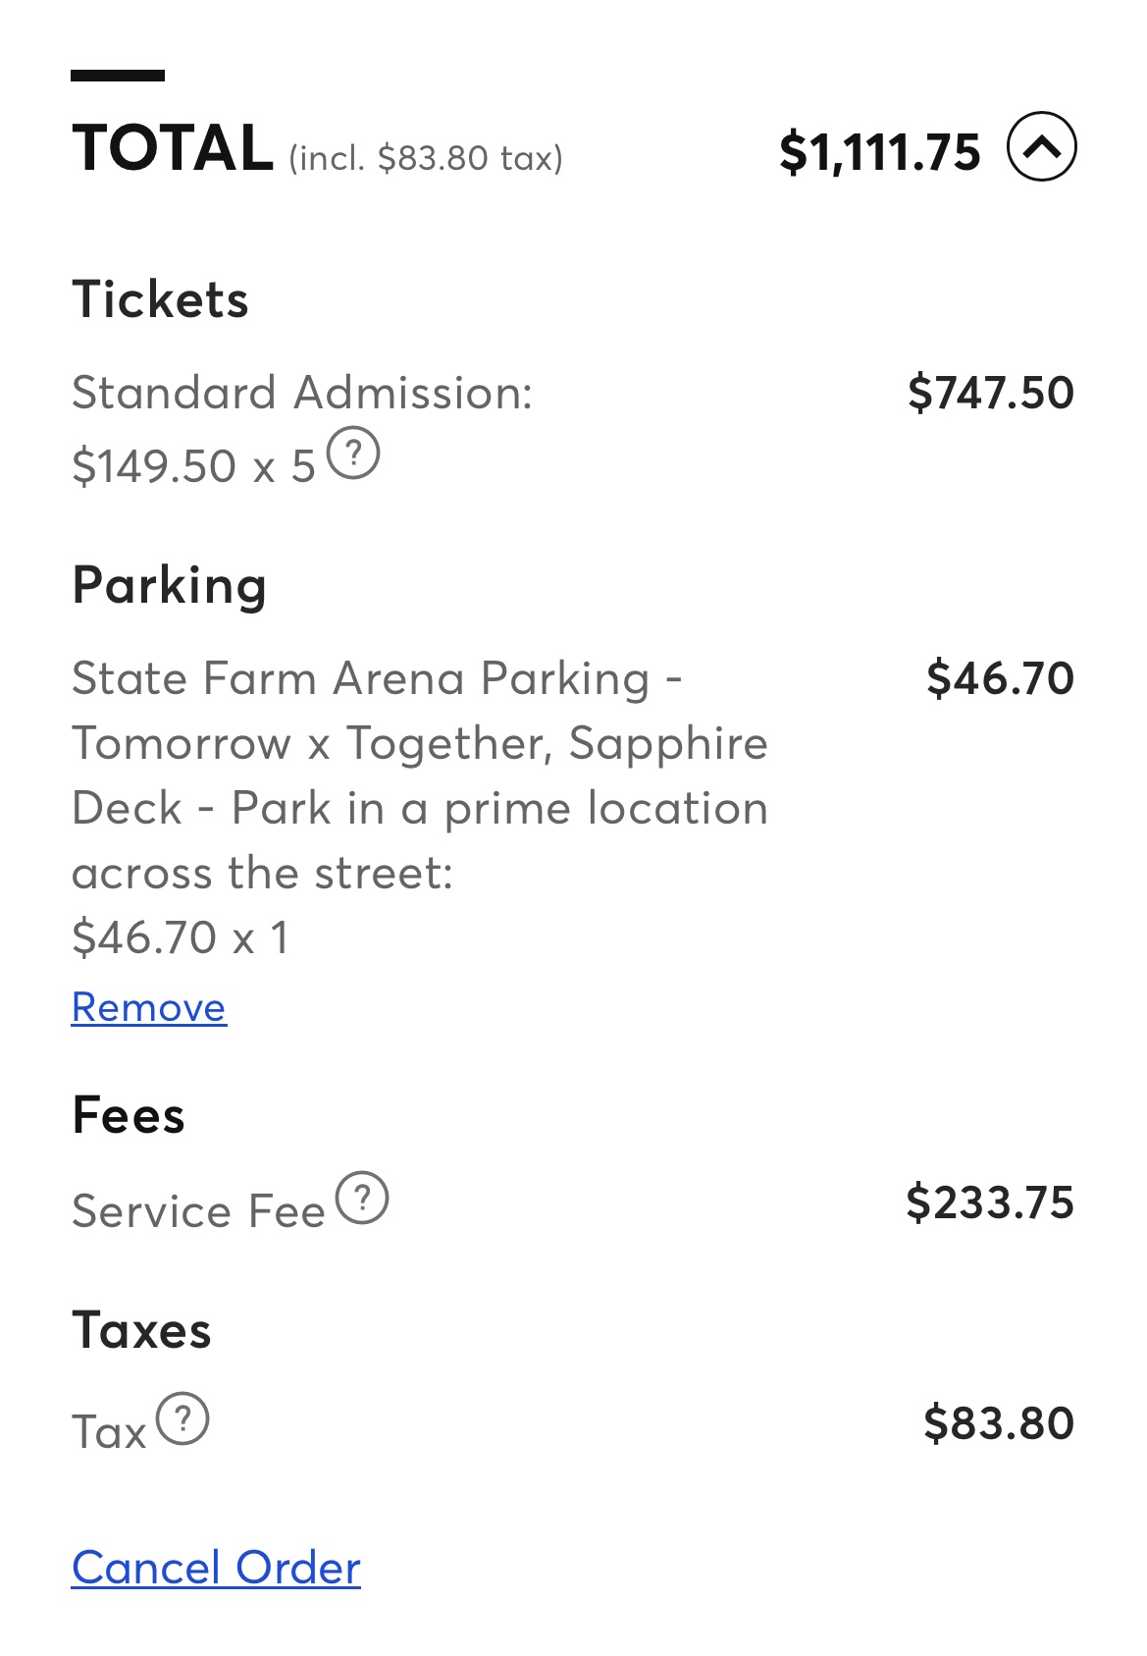1147x1656 pixels.
Task: Open help icon beside Standard Admission price
Action: [353, 454]
